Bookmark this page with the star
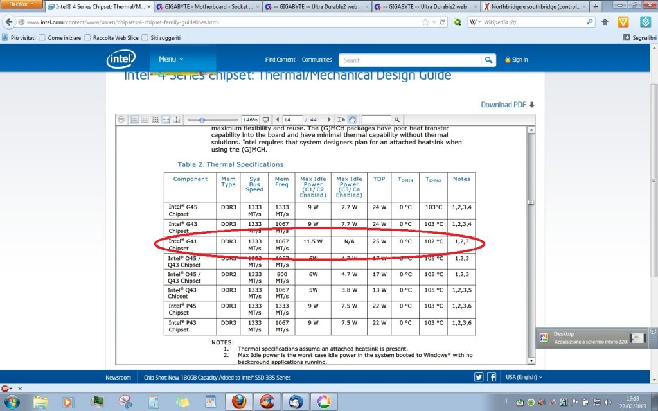658x411 pixels. click(x=425, y=22)
